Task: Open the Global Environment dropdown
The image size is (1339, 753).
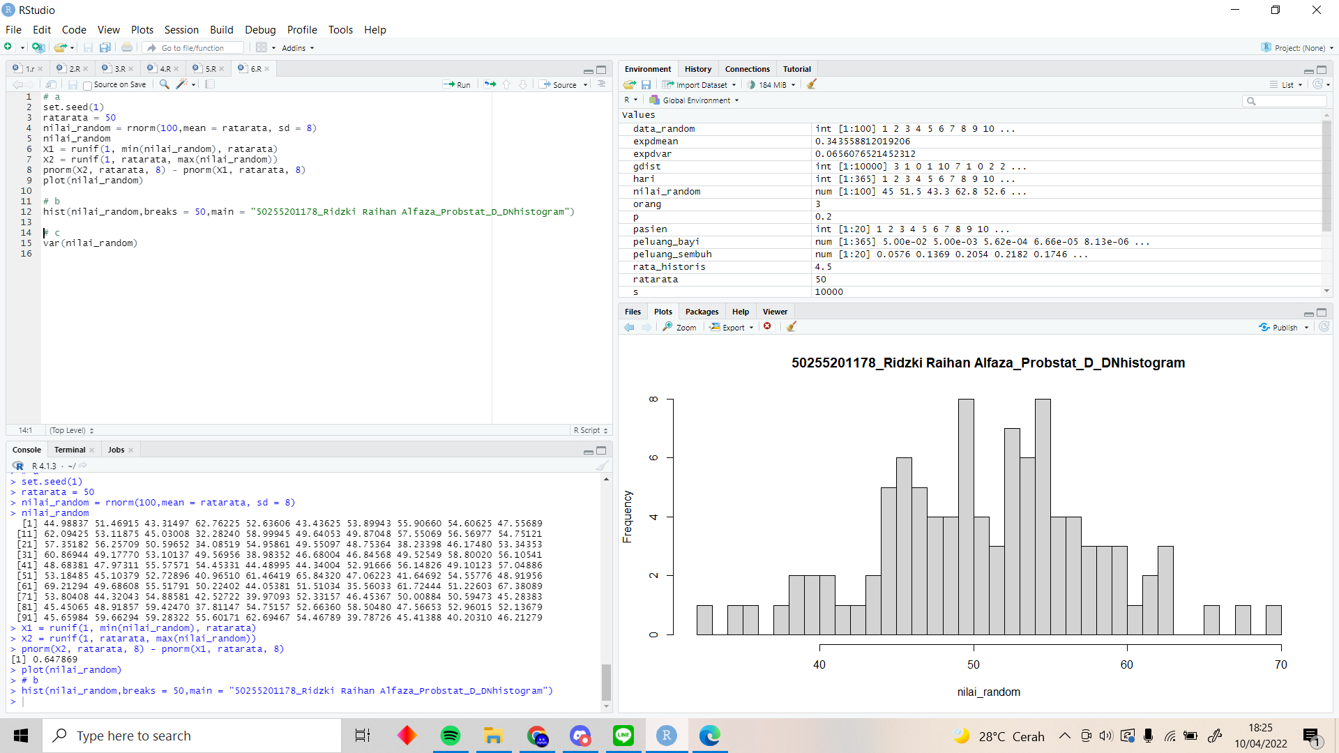Action: click(694, 100)
